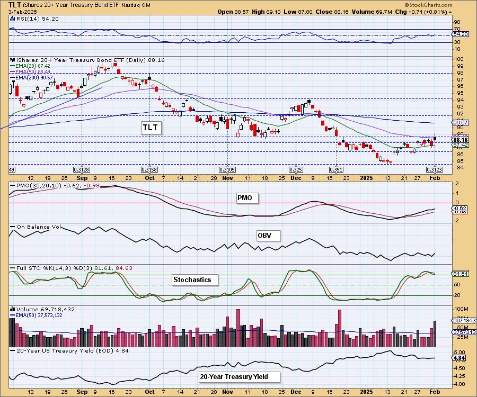Click the 0.325 marker label near Dec
The width and height of the screenshot is (477, 397).
tap(296, 170)
